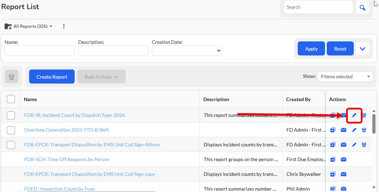
Task: Focus the Description filter field
Action: tap(113, 51)
